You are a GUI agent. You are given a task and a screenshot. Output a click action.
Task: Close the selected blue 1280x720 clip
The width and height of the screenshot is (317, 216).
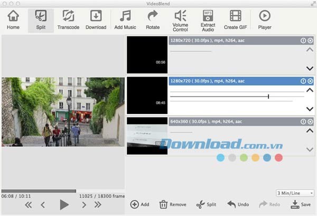click(x=310, y=81)
